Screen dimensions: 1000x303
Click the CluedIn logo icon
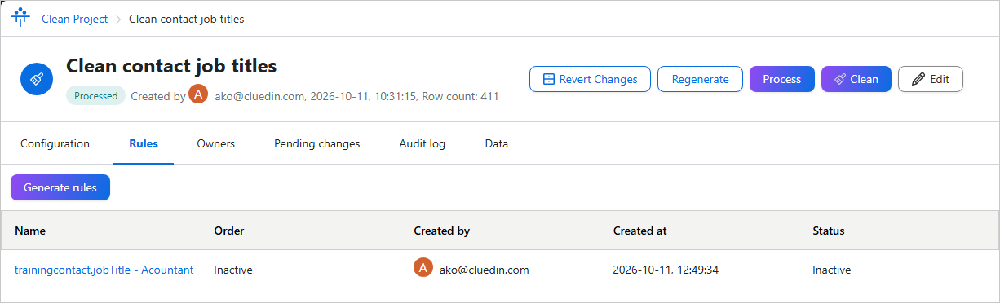[x=20, y=18]
